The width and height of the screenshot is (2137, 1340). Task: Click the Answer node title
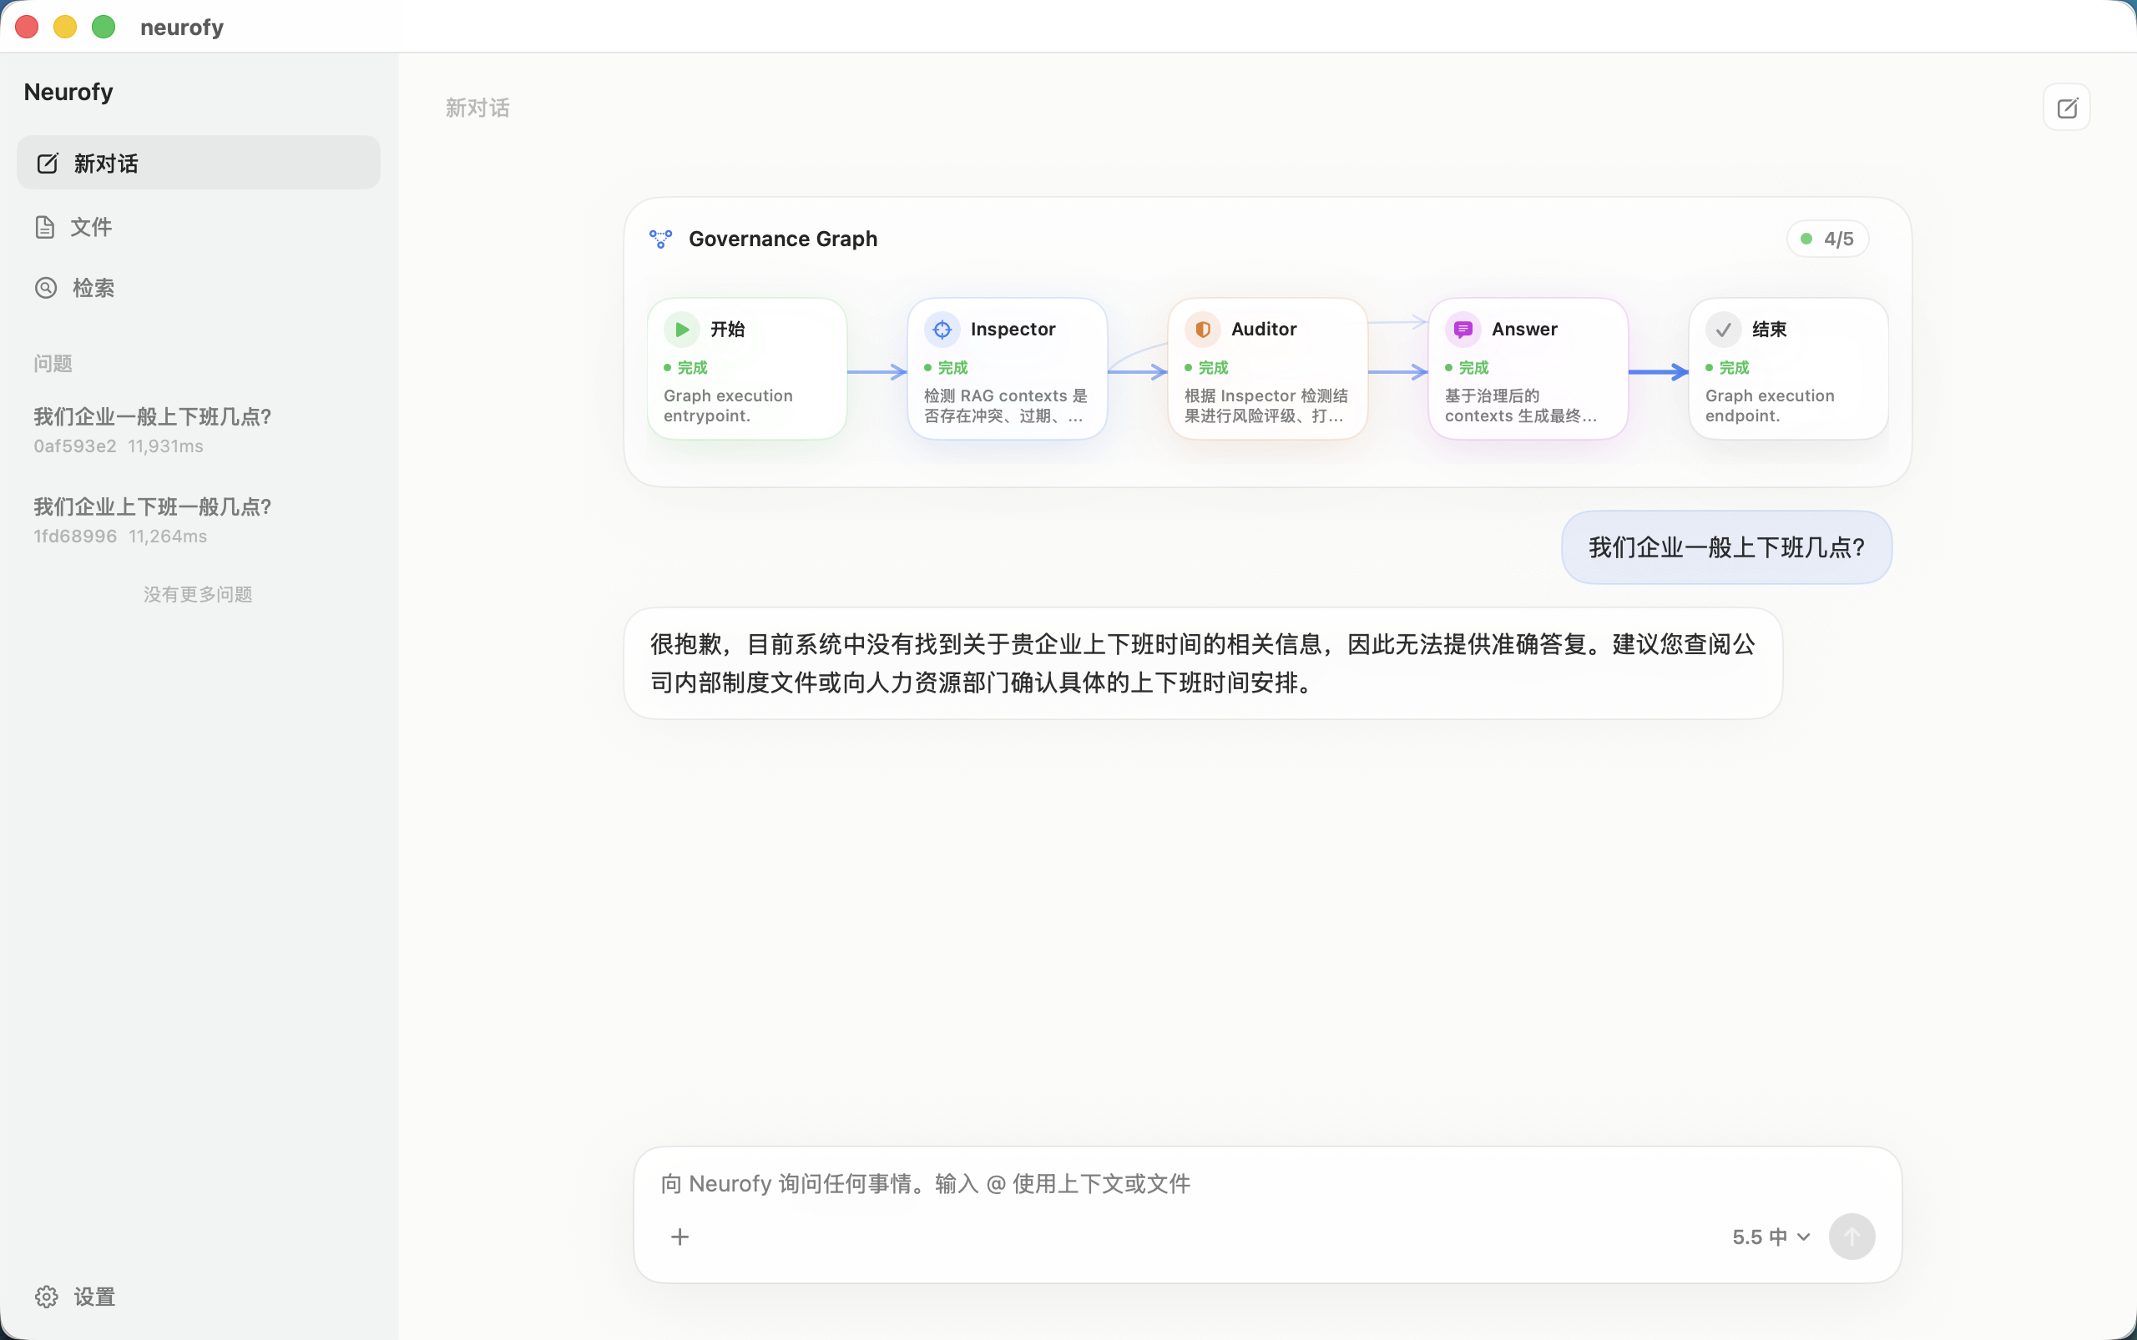(x=1524, y=330)
